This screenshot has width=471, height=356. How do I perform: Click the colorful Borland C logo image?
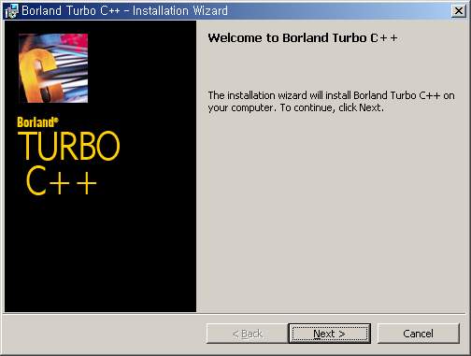pyautogui.click(x=53, y=68)
